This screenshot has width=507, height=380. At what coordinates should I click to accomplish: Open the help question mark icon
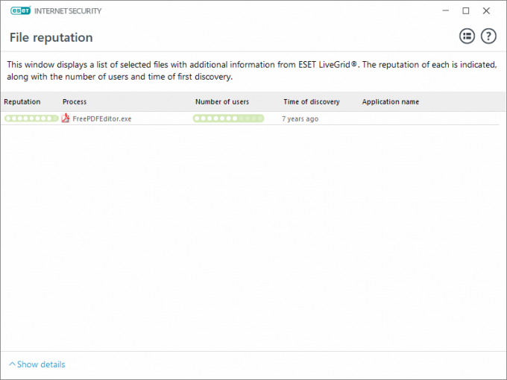[488, 36]
